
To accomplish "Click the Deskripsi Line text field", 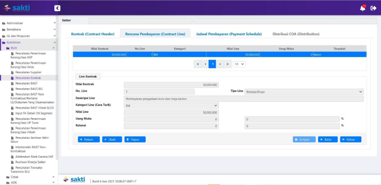I will [243, 99].
